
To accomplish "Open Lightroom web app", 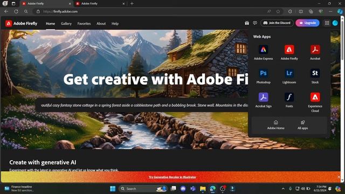I will click(289, 77).
